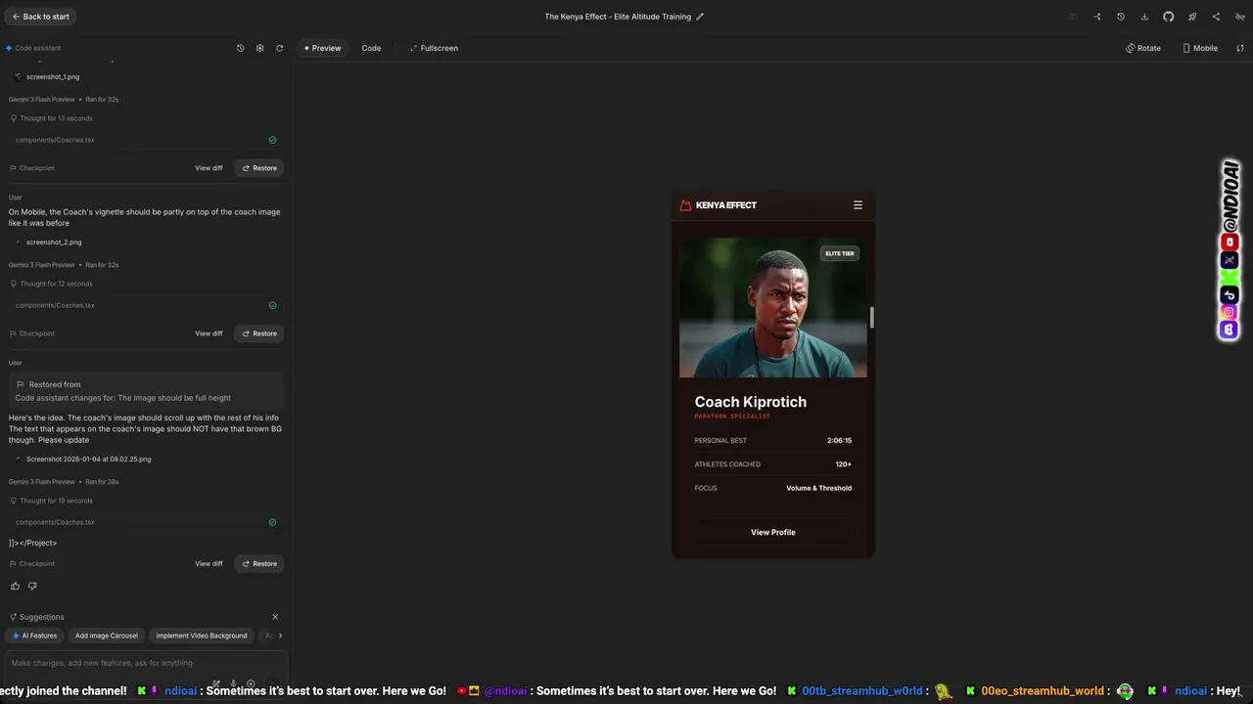This screenshot has width=1253, height=704.
Task: Rotate the device preview
Action: pyautogui.click(x=1143, y=48)
